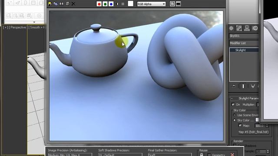
Task: Open Image Precision (Antialiasing) dropdown
Action: point(70,155)
